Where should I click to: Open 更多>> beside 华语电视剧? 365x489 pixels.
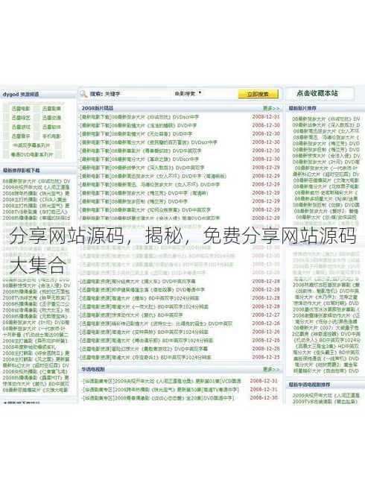point(271,369)
